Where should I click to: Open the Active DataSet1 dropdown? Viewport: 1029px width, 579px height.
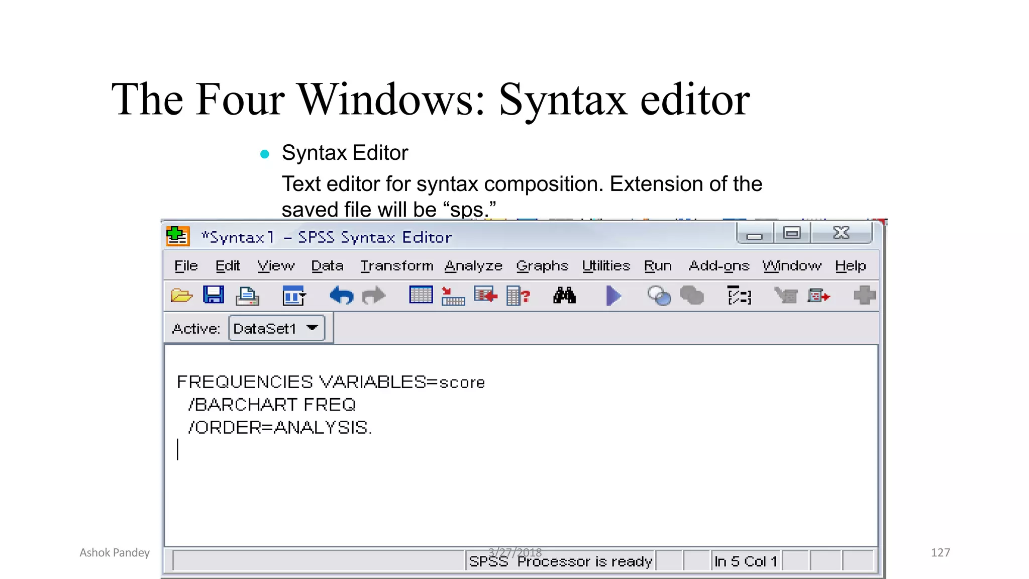point(277,328)
